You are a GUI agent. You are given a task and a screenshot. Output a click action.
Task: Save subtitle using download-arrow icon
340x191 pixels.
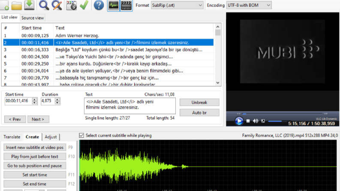[x=29, y=5]
